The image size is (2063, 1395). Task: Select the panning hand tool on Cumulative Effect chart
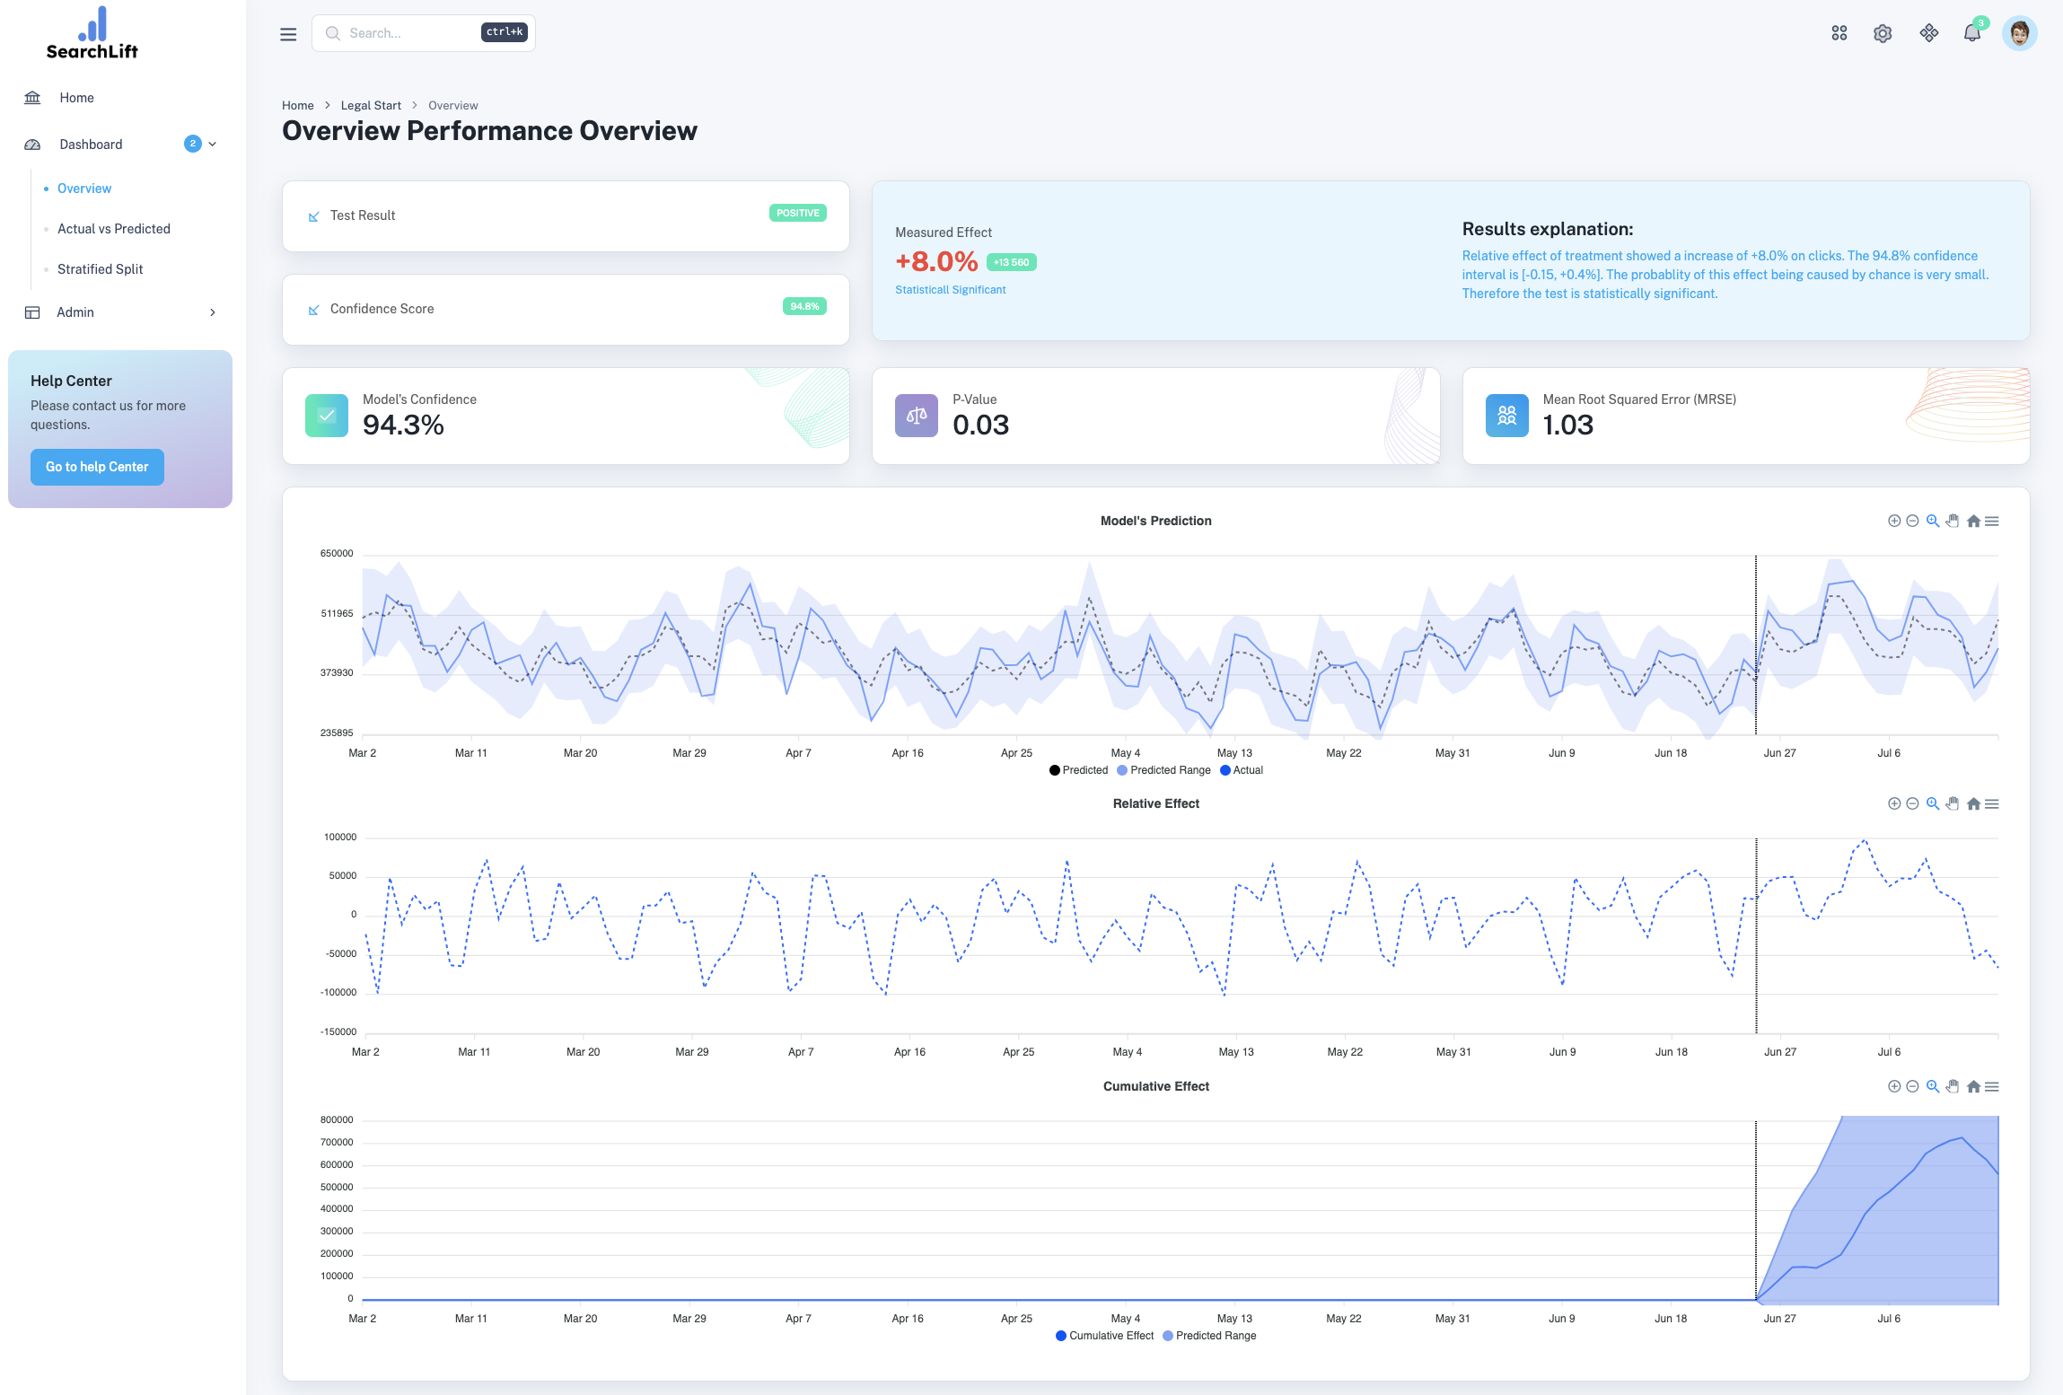point(1953,1086)
